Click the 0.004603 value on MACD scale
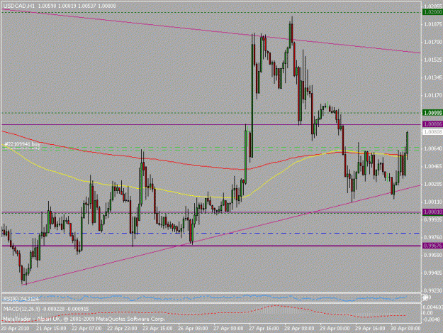Viewport: 443px width, 333px height. (434, 307)
